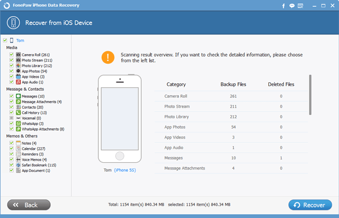Uncheck the Camera Roll checkbox
The height and width of the screenshot is (218, 339).
11,55
